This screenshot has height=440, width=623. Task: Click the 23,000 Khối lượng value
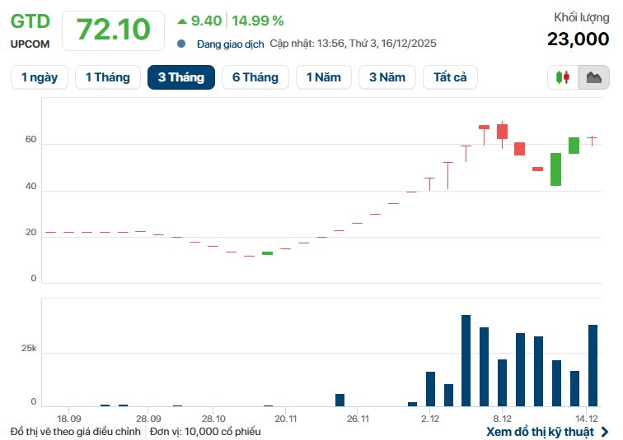[x=578, y=38]
